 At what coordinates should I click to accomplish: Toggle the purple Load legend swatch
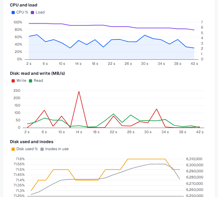tap(32, 13)
